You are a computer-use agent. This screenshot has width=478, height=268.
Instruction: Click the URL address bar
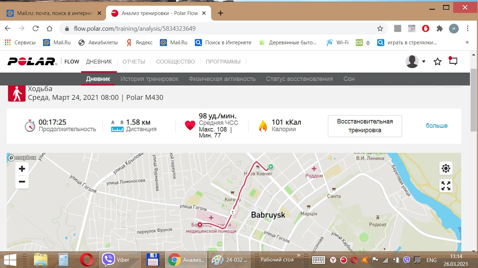click(x=210, y=29)
